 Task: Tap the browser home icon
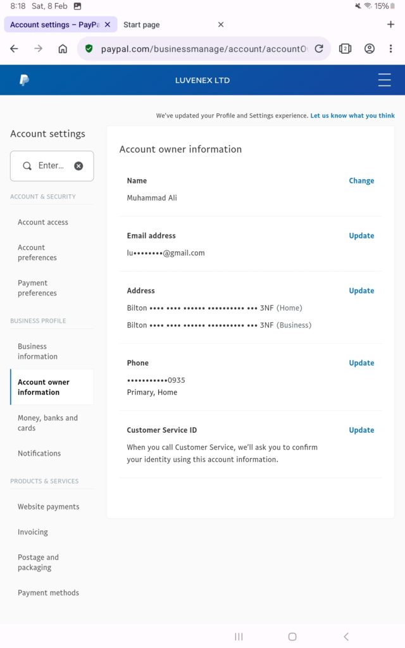coord(63,49)
